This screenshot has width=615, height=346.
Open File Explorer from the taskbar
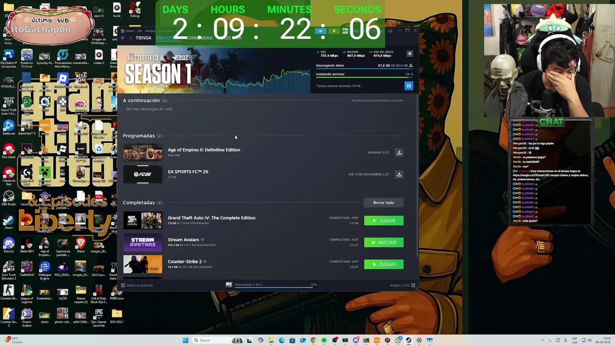coord(271,340)
